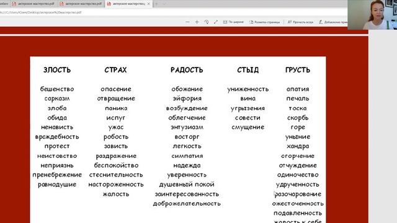This screenshot has height=223, width=397.
Task: Click the word 'ужас'
Action: pyautogui.click(x=116, y=127)
